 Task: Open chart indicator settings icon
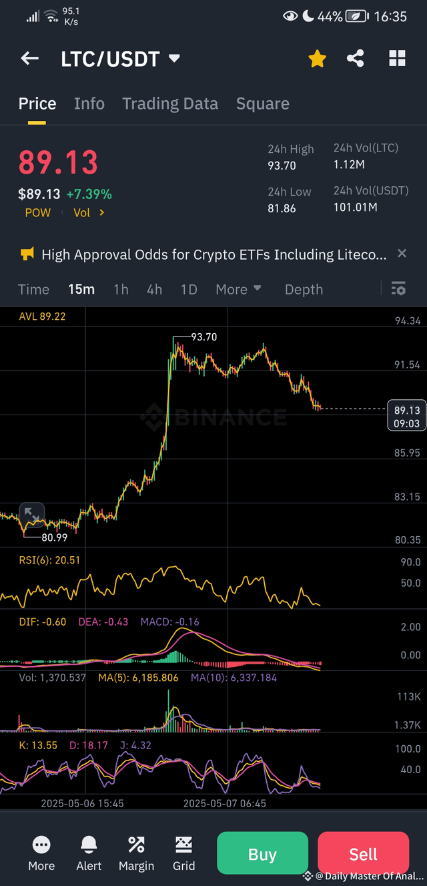pos(398,288)
